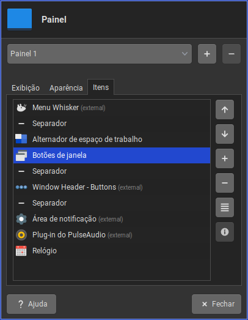
Task: Select the Menu Whisker item
Action: (x=112, y=108)
